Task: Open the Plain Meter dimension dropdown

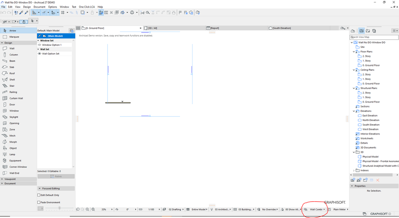Action: click(x=338, y=209)
